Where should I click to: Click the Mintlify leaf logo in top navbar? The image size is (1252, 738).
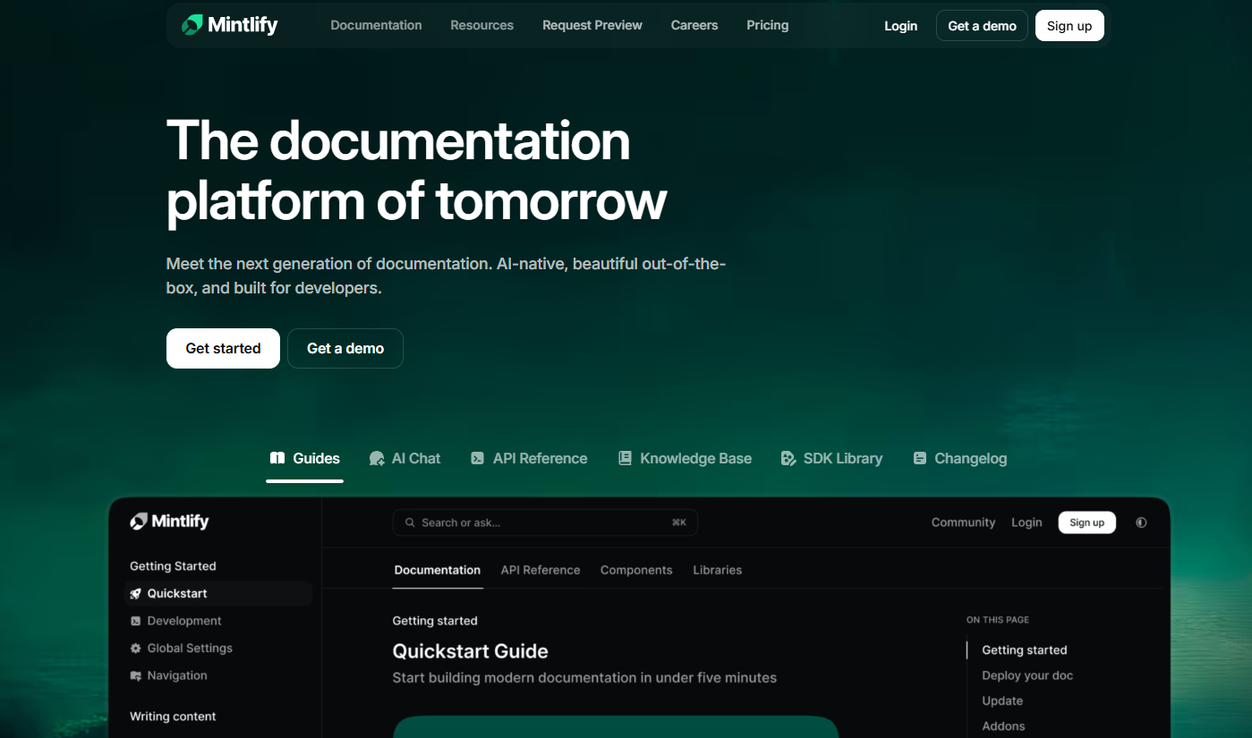click(x=192, y=25)
